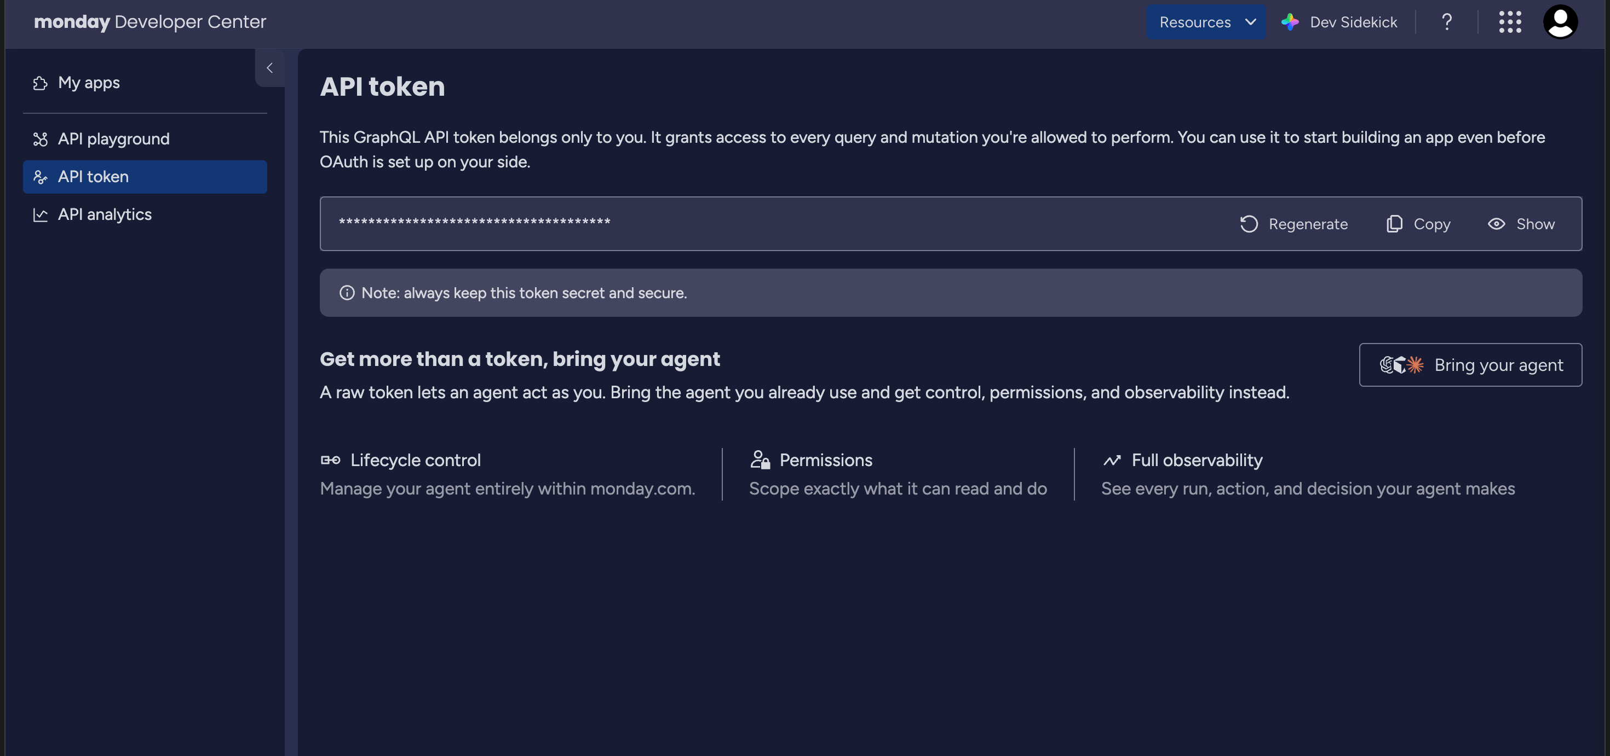1610x756 pixels.
Task: Click the My apps puzzle icon
Action: tap(41, 84)
